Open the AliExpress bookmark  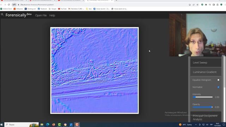pos(18,9)
